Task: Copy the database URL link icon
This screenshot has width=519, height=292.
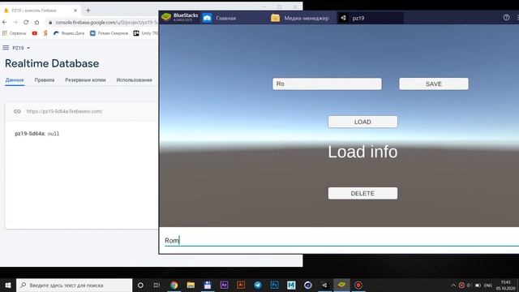Action: point(17,111)
